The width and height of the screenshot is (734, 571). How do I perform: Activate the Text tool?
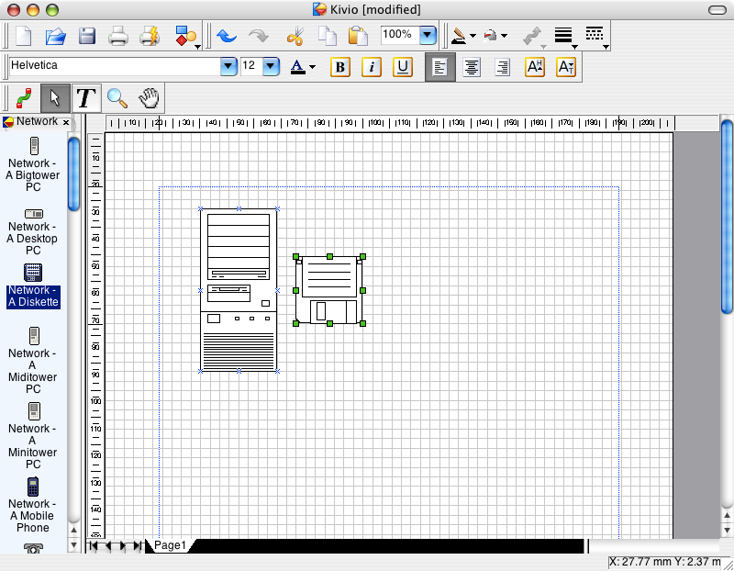click(x=85, y=97)
